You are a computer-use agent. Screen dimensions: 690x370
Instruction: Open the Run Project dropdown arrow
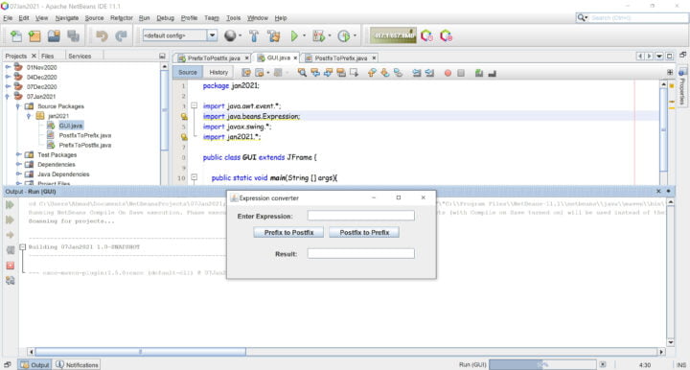pyautogui.click(x=304, y=36)
